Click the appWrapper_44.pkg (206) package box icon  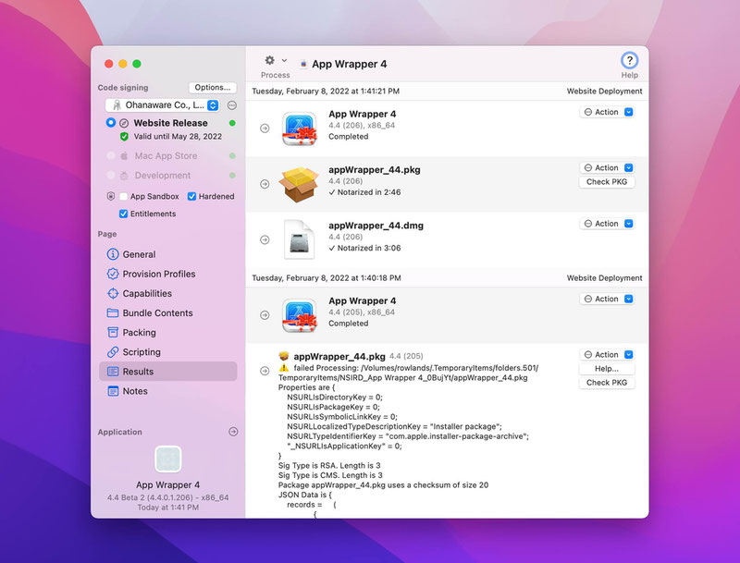point(299,184)
